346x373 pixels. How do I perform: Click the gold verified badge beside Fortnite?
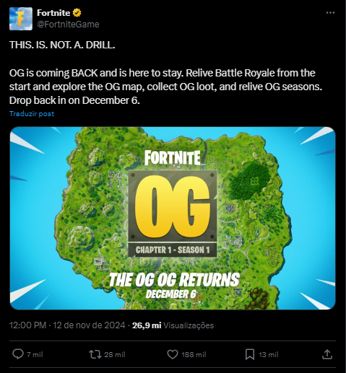tap(77, 13)
